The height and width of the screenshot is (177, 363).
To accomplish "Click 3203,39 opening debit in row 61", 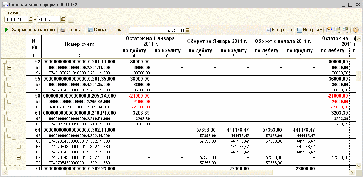I will pyautogui.click(x=141, y=113).
